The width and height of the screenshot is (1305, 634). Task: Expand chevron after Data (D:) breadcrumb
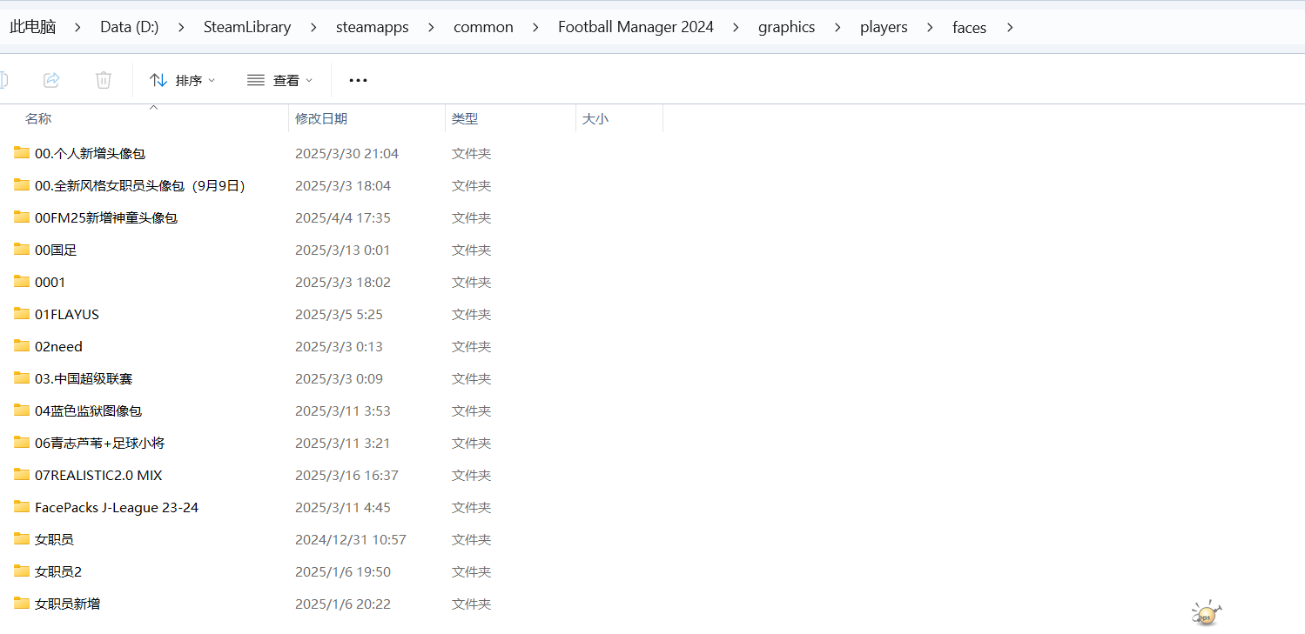(181, 27)
